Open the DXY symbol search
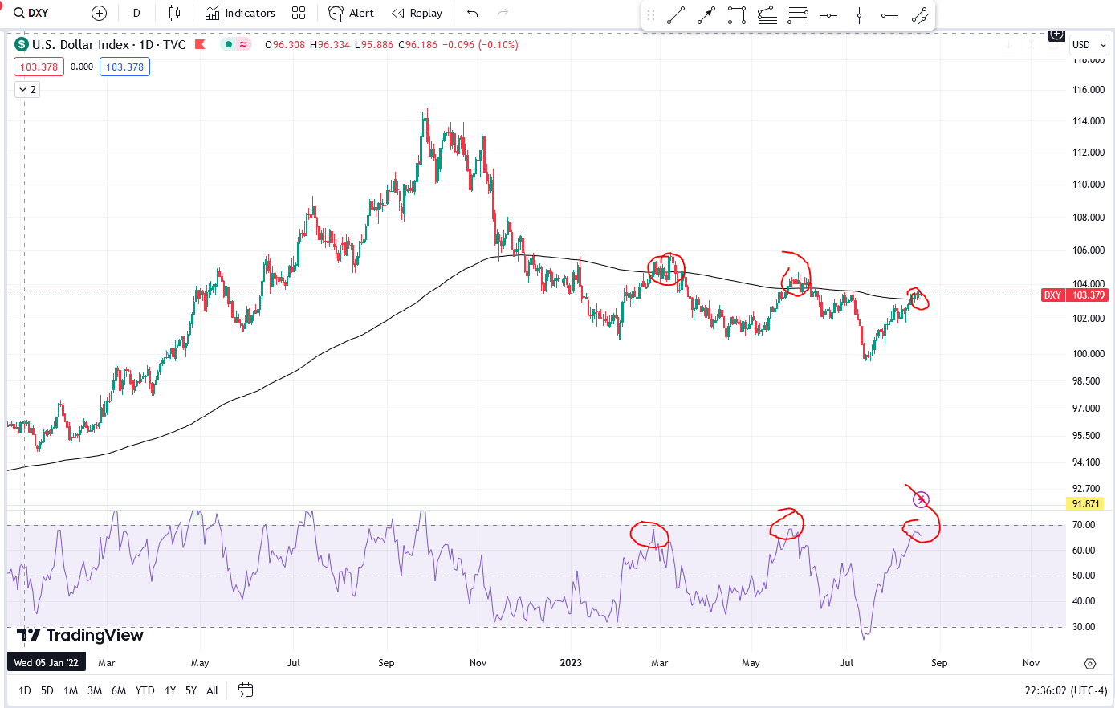This screenshot has width=1115, height=708. (31, 13)
